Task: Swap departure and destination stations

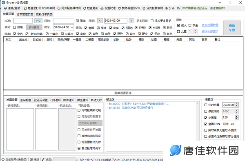Action: [x=38, y=20]
